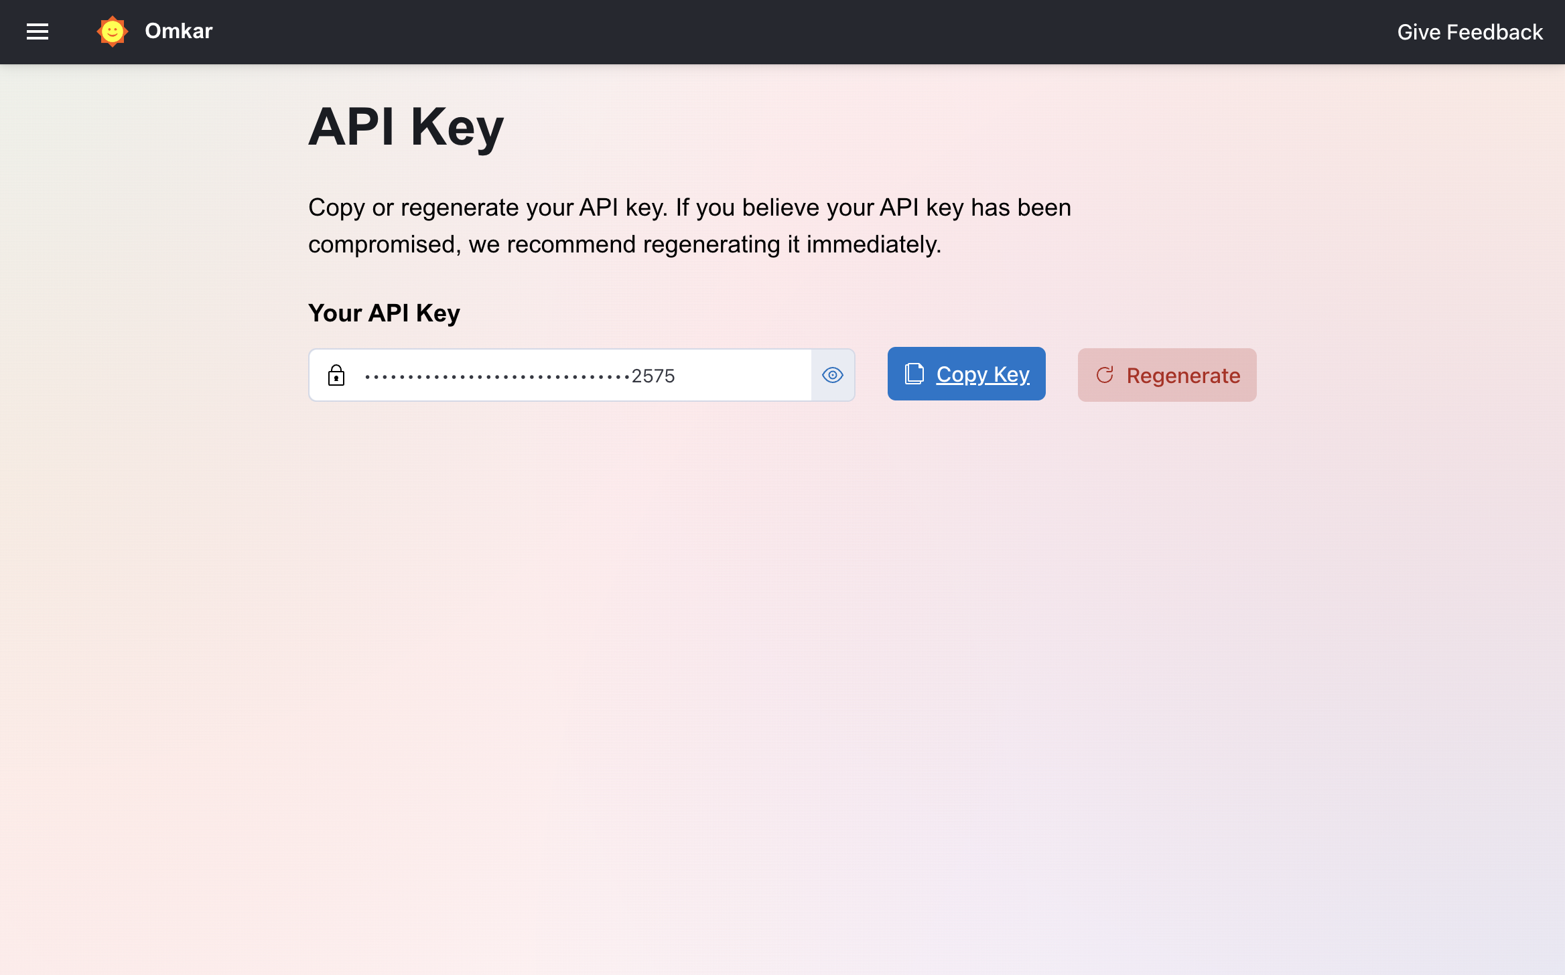Click 'Copy or regenerate' at description start
This screenshot has width=1565, height=975.
click(x=413, y=208)
